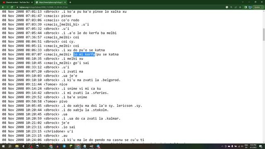Viewport: 265px width, 149px height.
Task: Open the taskbar clock and date
Action: click(x=253, y=146)
